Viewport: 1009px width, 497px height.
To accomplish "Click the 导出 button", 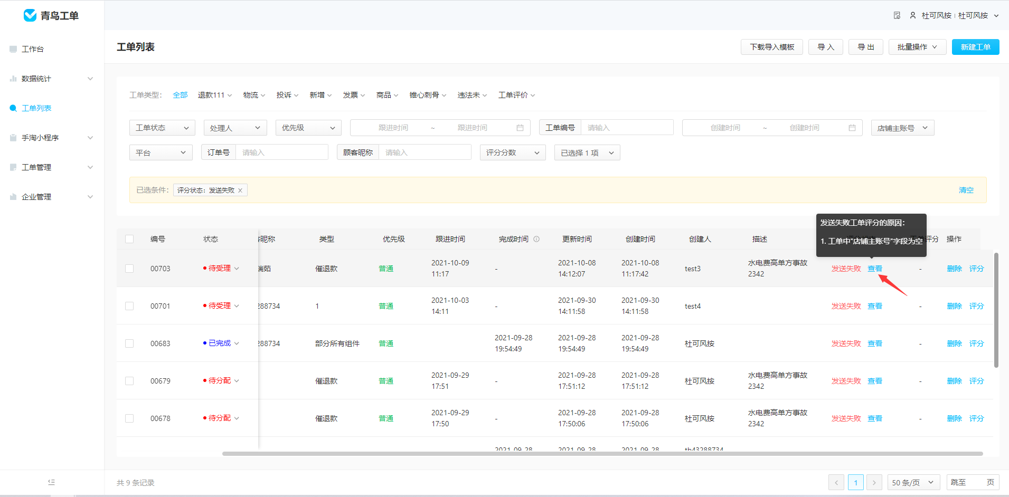I will 866,47.
